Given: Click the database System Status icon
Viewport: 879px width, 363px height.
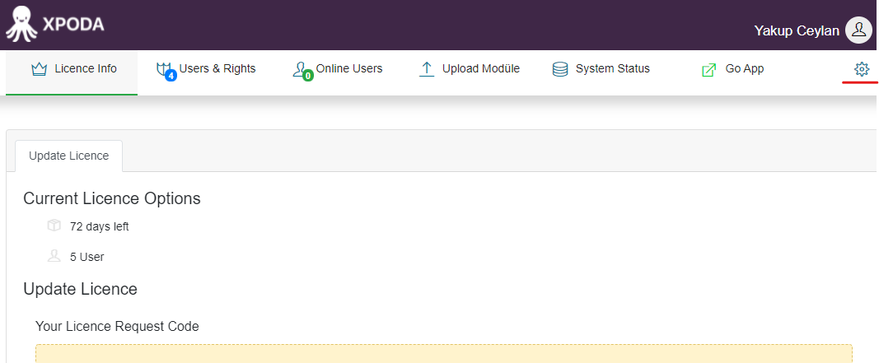Looking at the screenshot, I should tap(560, 69).
